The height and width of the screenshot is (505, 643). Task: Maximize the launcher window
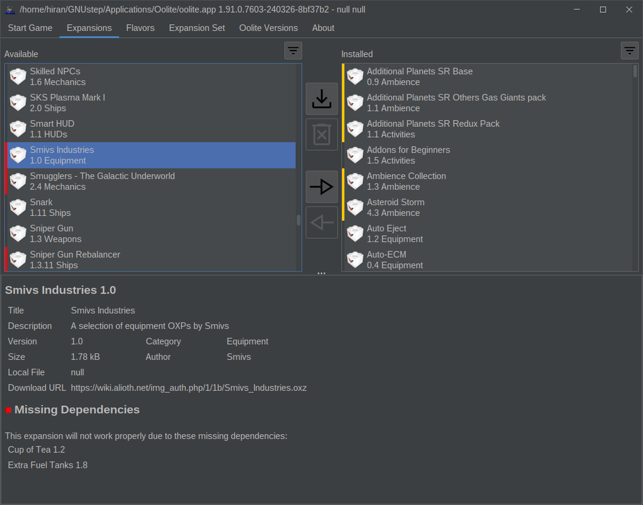603,9
